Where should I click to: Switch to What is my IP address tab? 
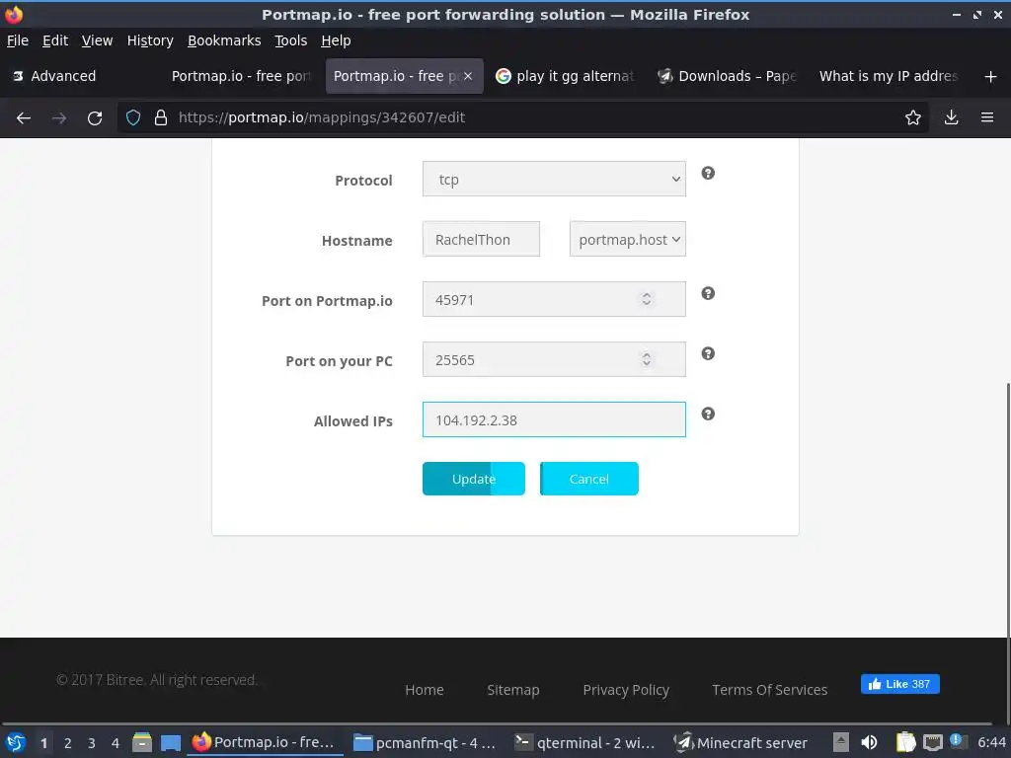(x=890, y=76)
